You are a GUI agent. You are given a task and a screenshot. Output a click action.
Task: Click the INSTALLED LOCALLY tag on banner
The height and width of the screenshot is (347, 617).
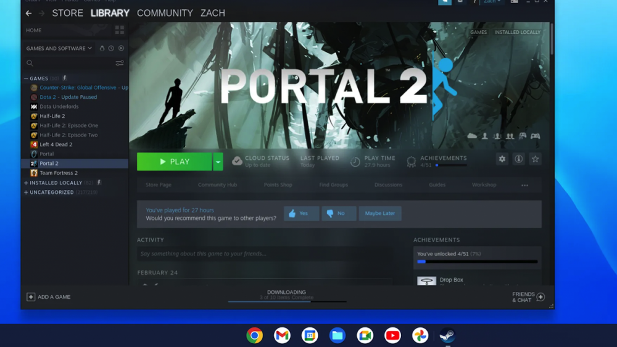tap(518, 32)
